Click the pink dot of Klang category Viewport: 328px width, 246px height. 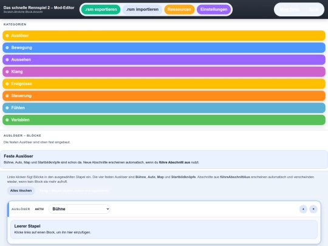point(7,72)
